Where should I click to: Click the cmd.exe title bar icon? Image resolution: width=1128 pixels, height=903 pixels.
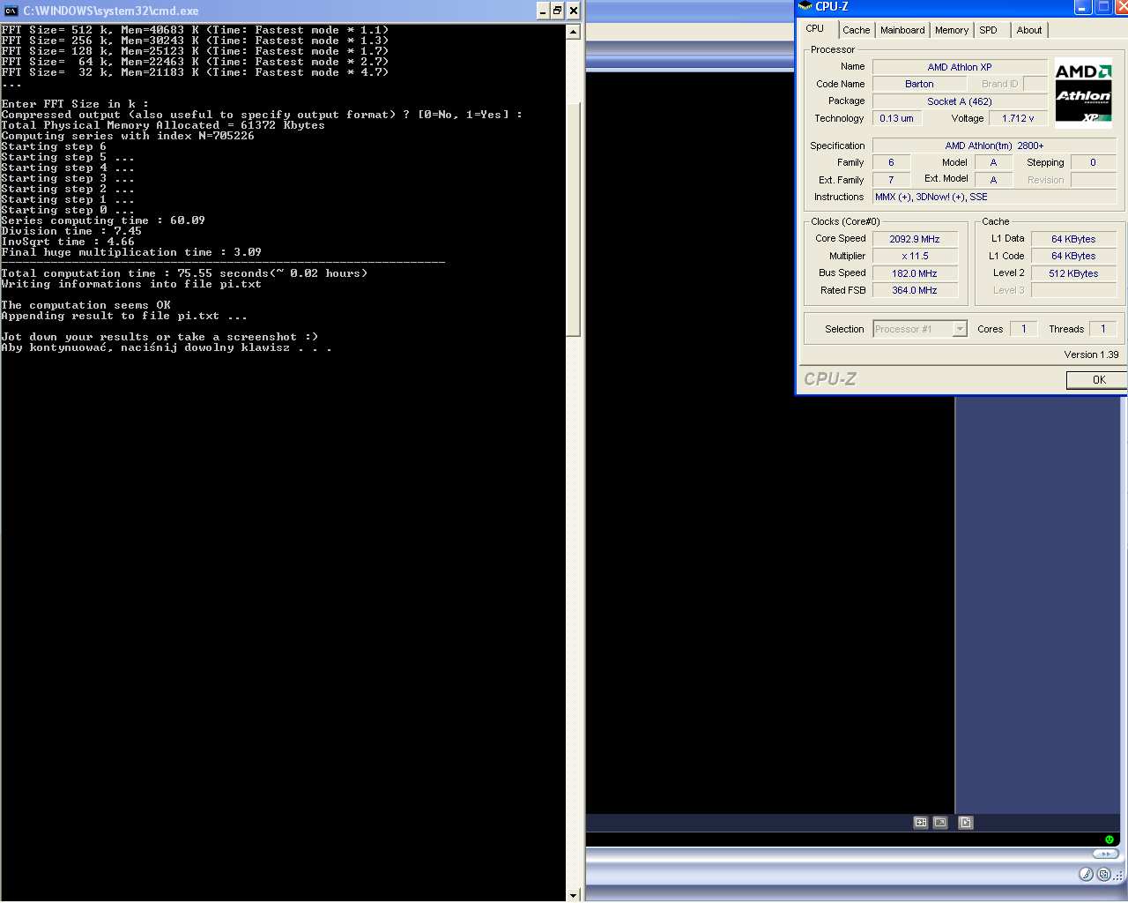11,11
